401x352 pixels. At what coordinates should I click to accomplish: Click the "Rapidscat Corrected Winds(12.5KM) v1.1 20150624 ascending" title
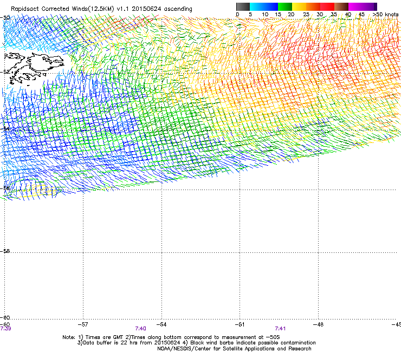pyautogui.click(x=101, y=9)
